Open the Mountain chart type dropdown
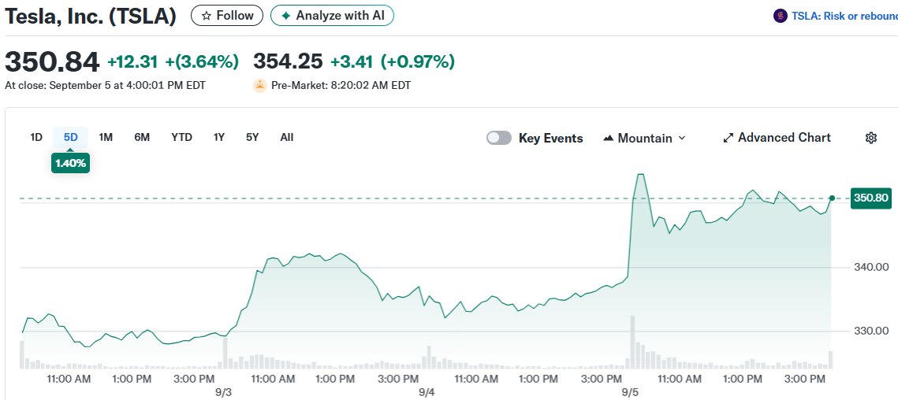898x400 pixels. click(x=644, y=138)
